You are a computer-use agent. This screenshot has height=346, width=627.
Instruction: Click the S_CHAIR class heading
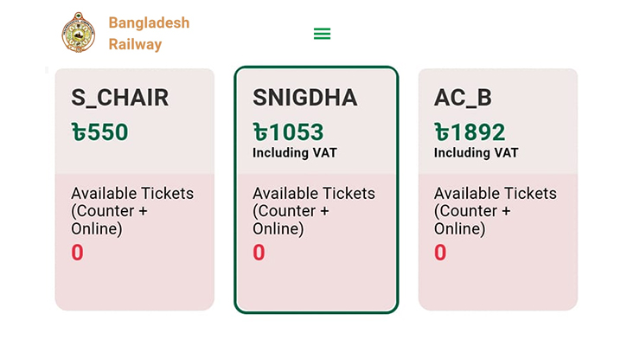(x=120, y=98)
